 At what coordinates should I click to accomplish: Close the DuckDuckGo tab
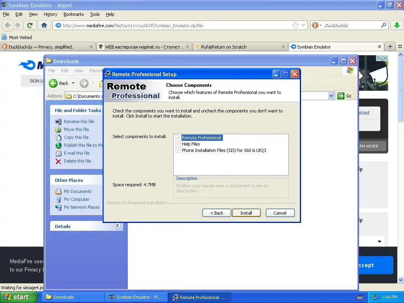pyautogui.click(x=91, y=47)
